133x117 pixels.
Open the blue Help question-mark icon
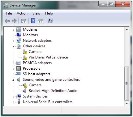pos(33,21)
